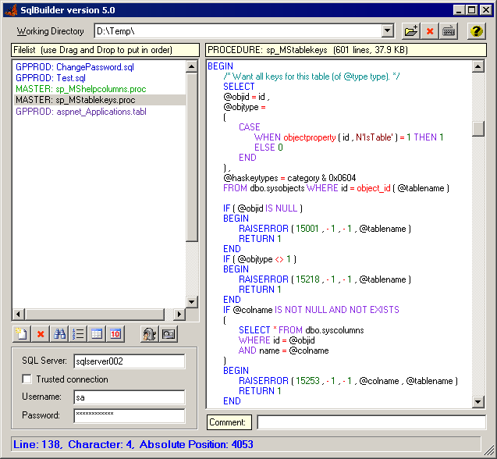Click the new file icon below filelist
Image resolution: width=497 pixels, height=459 pixels.
22,334
